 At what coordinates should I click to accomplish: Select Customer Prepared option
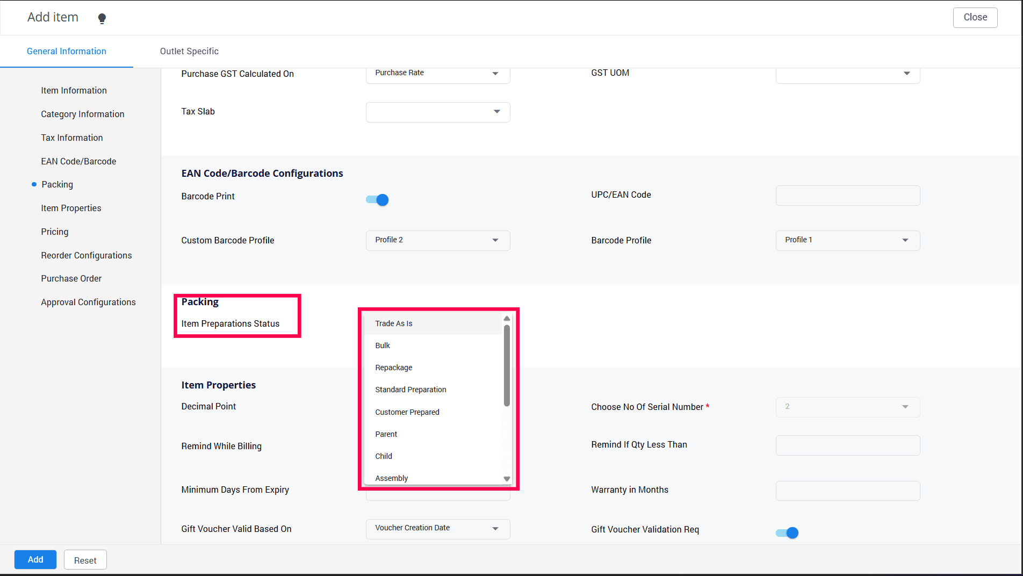tap(407, 412)
